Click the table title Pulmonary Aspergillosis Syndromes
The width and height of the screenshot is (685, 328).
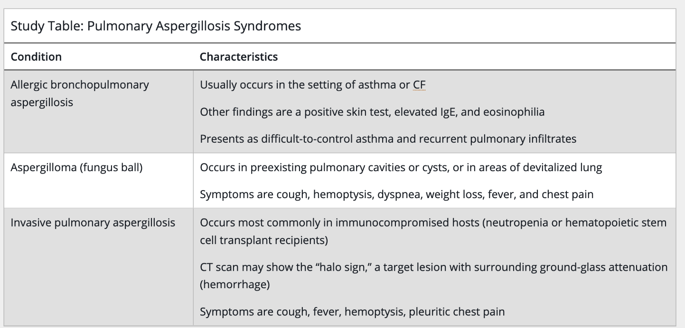[155, 26]
